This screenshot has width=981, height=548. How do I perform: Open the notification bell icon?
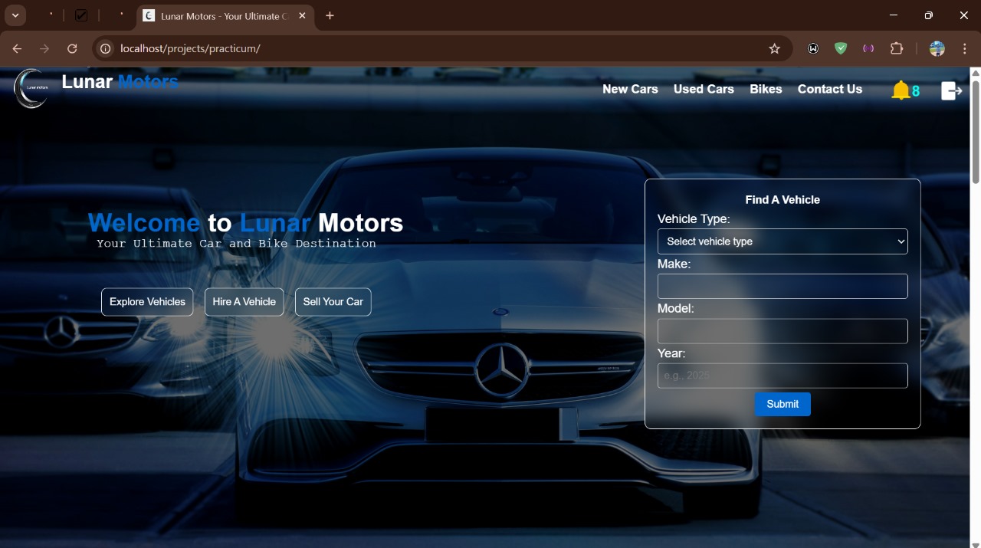tap(901, 91)
